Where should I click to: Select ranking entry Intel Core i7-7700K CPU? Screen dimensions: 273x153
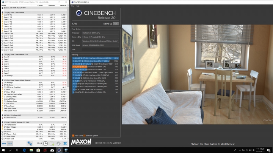tap(96, 81)
